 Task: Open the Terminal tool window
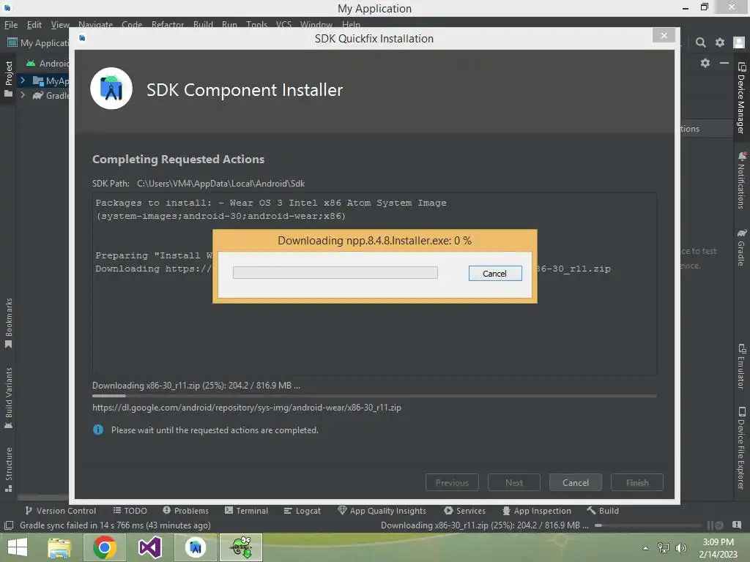point(246,510)
